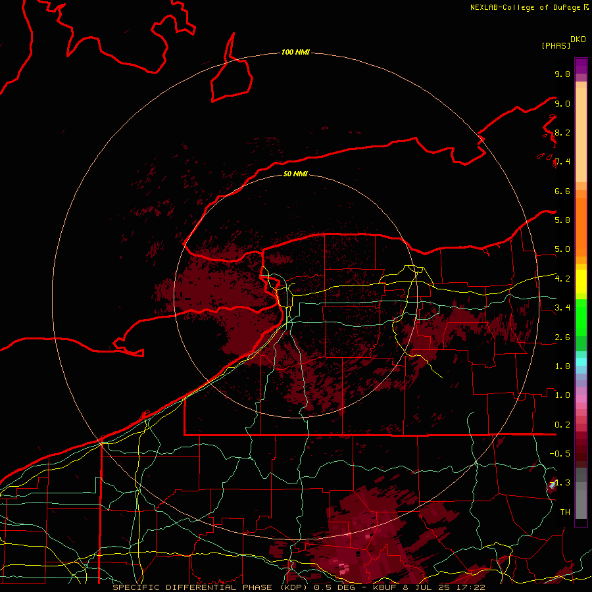Click the DKD label above the color scale
The image size is (592, 592).
pyautogui.click(x=578, y=39)
